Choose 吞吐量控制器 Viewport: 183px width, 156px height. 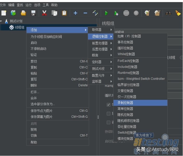[x=140, y=127]
